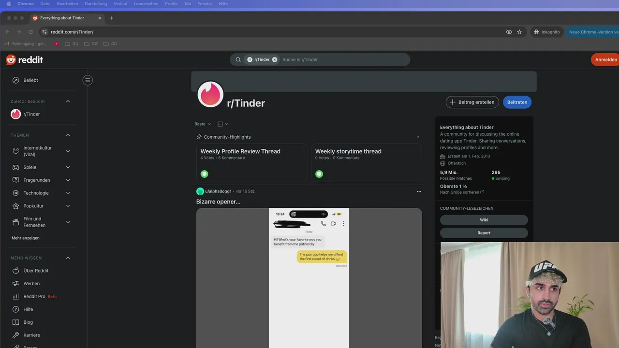The height and width of the screenshot is (348, 619).
Task: Open the Hilfe sidebar link
Action: tap(28, 309)
